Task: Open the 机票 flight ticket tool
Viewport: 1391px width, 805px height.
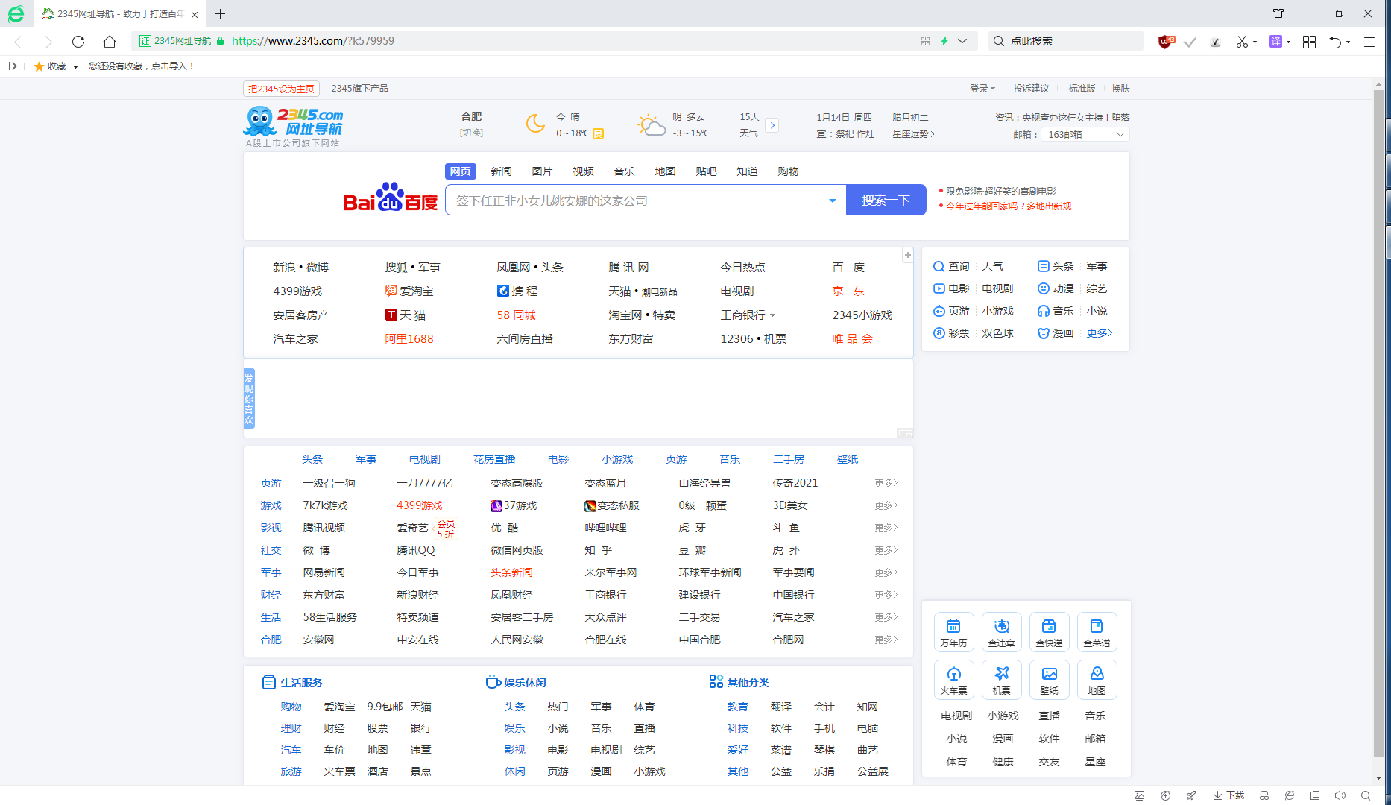Action: [x=1001, y=680]
